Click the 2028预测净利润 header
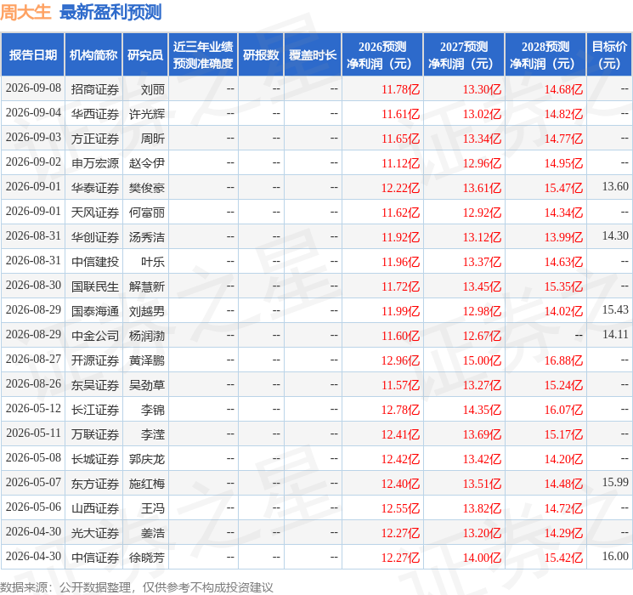Screen dimensions: 633x595 (545, 55)
